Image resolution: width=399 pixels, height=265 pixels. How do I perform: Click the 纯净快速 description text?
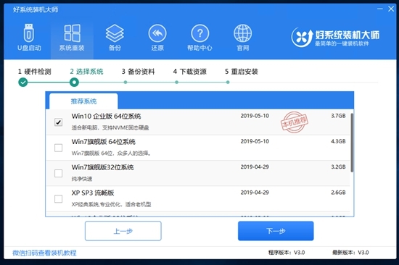coord(82,179)
